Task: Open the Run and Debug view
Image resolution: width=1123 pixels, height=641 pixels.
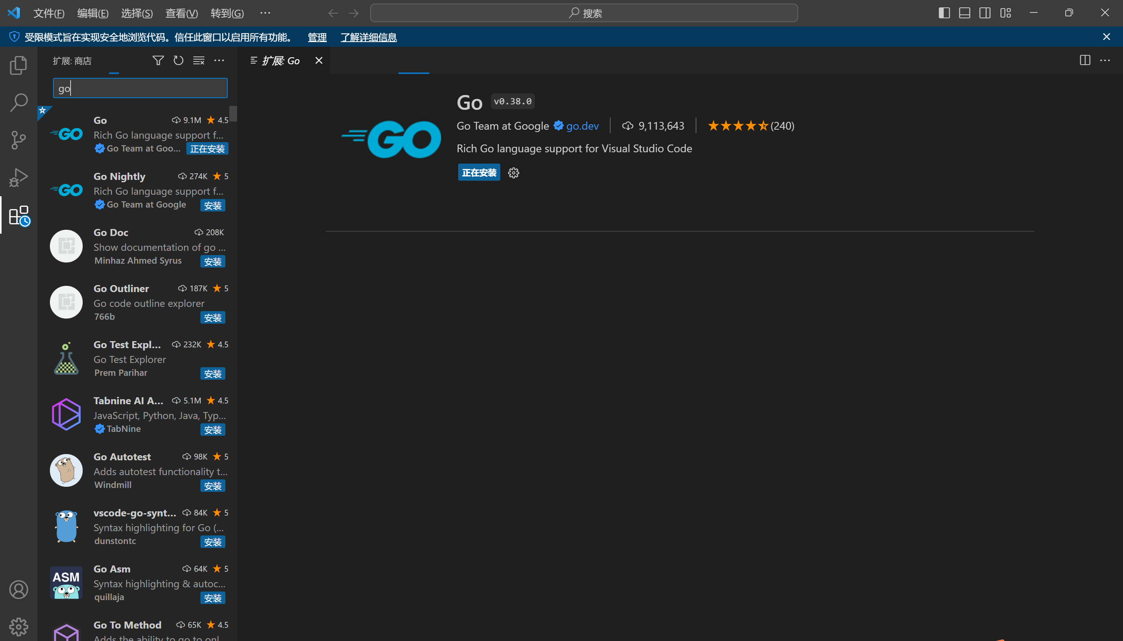Action: tap(18, 178)
